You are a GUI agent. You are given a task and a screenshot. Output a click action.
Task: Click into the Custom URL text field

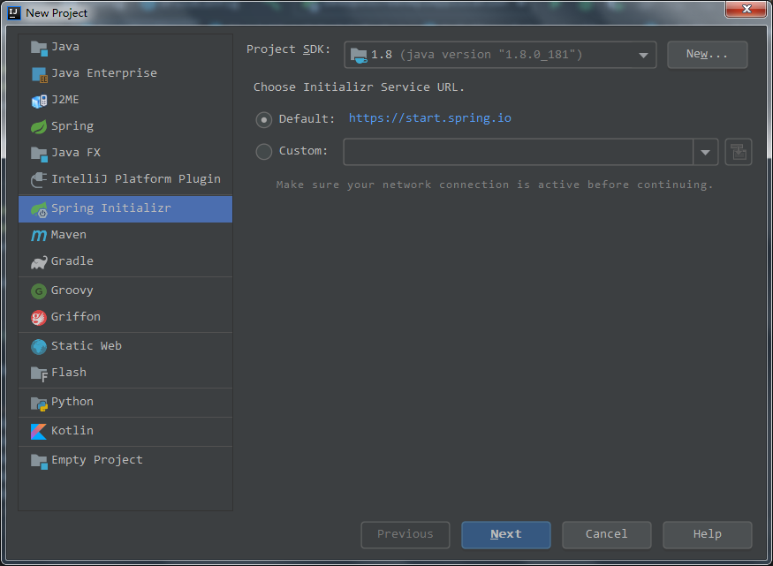pos(518,152)
